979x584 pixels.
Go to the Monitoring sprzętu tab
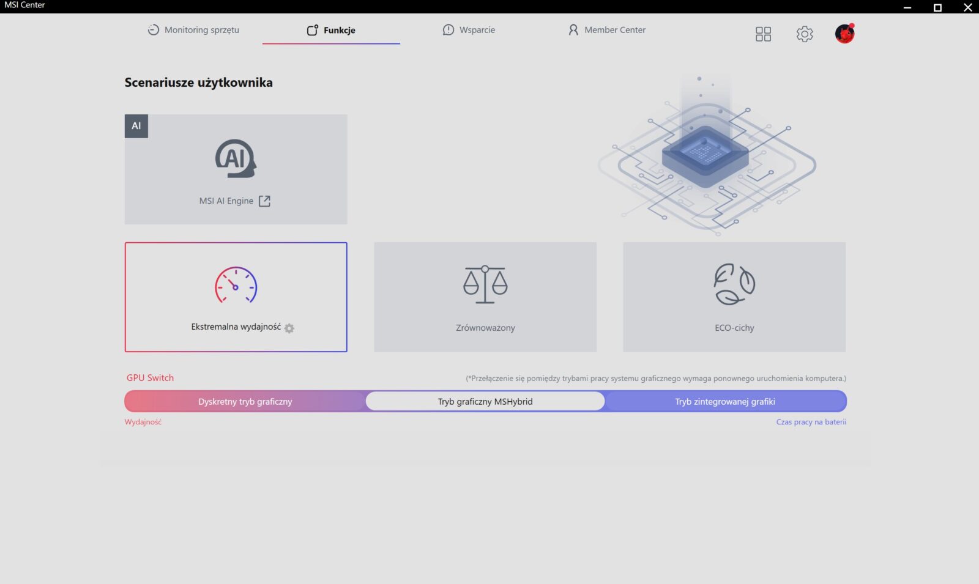pyautogui.click(x=193, y=30)
